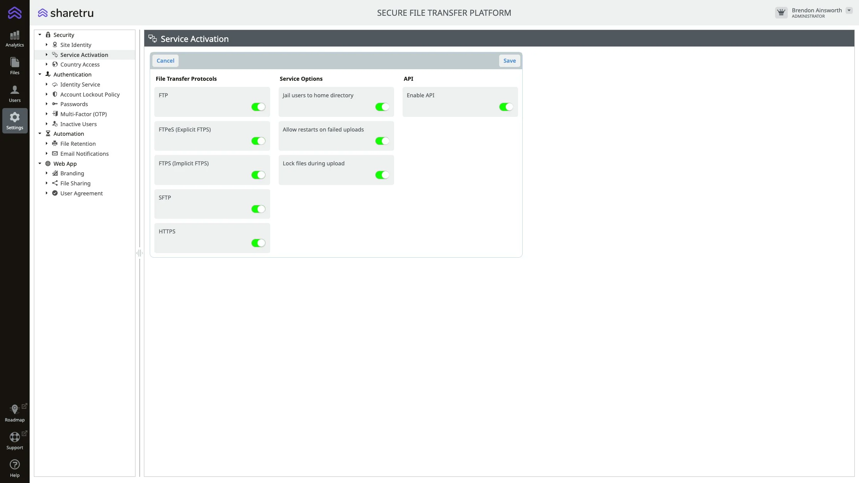Click the Sharetru logo in header
The width and height of the screenshot is (859, 483).
click(66, 13)
